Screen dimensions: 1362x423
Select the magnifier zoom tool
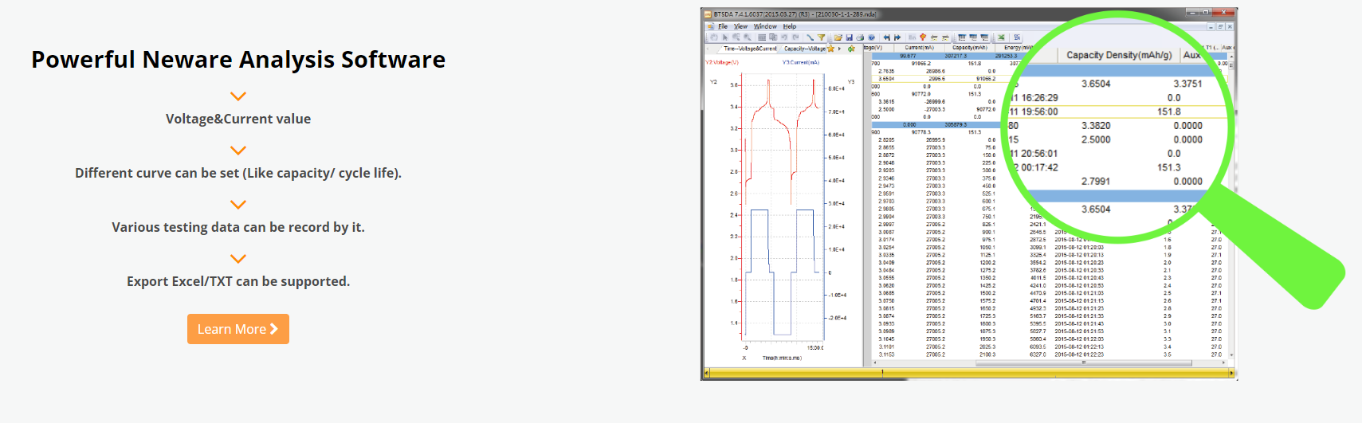pyautogui.click(x=748, y=37)
